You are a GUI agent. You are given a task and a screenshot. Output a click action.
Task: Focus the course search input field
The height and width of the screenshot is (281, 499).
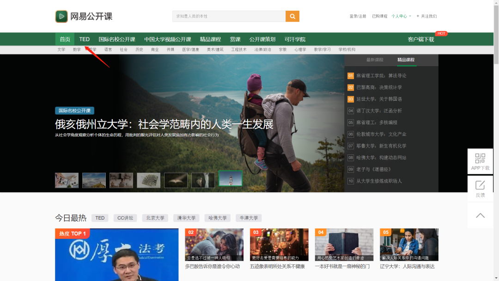point(229,16)
